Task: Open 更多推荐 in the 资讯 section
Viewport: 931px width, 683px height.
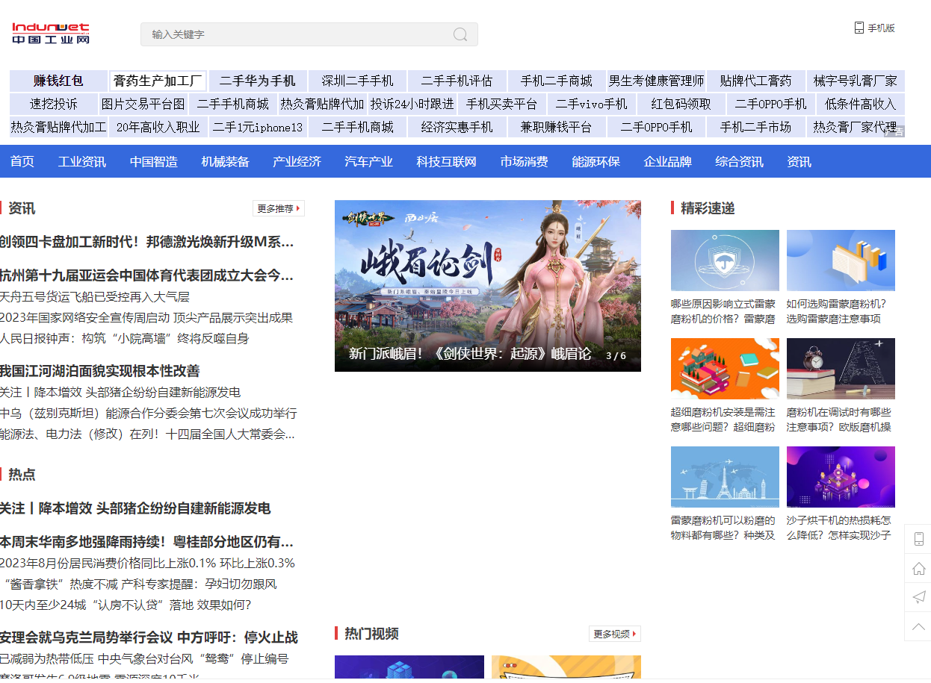Action: tap(279, 209)
